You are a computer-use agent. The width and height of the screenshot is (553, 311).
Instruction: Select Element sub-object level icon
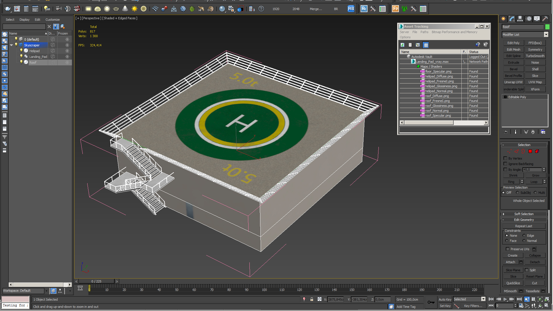click(537, 151)
